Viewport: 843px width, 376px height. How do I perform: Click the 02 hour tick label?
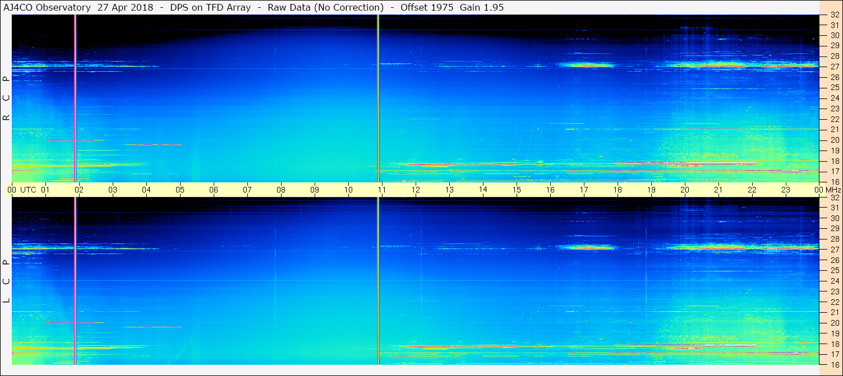pos(79,190)
